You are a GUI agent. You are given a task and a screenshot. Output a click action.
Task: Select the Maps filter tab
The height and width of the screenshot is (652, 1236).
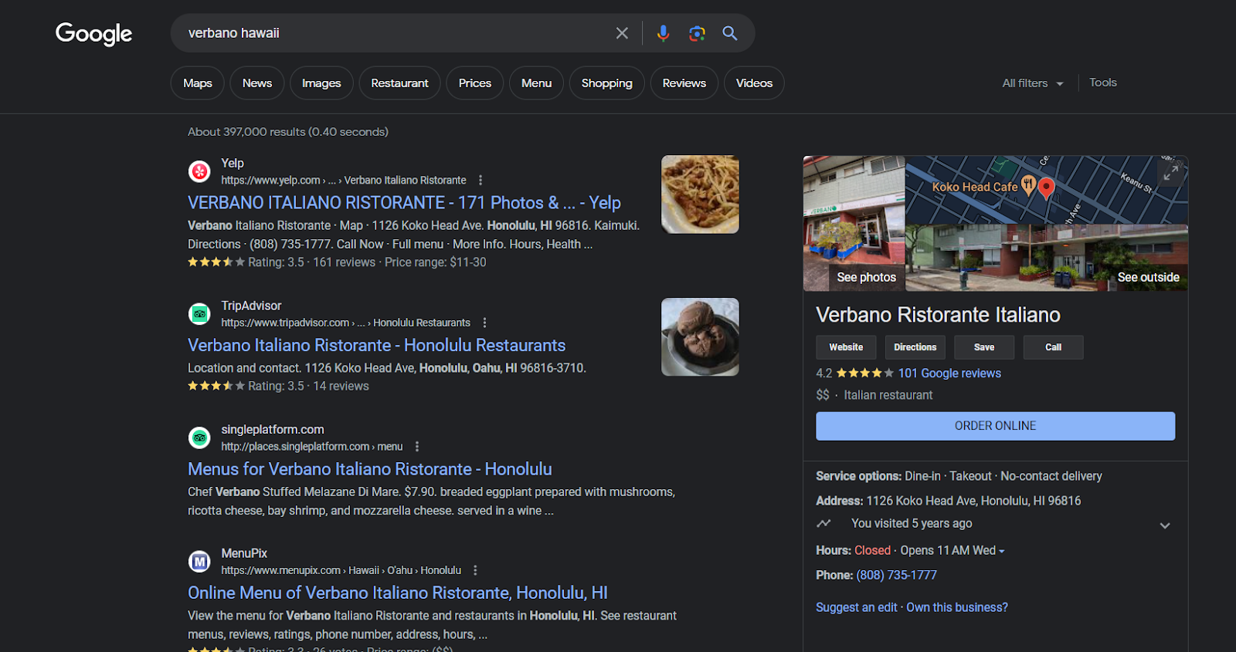tap(198, 83)
